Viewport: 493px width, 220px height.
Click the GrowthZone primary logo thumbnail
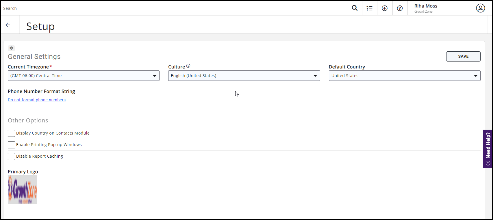tap(22, 190)
